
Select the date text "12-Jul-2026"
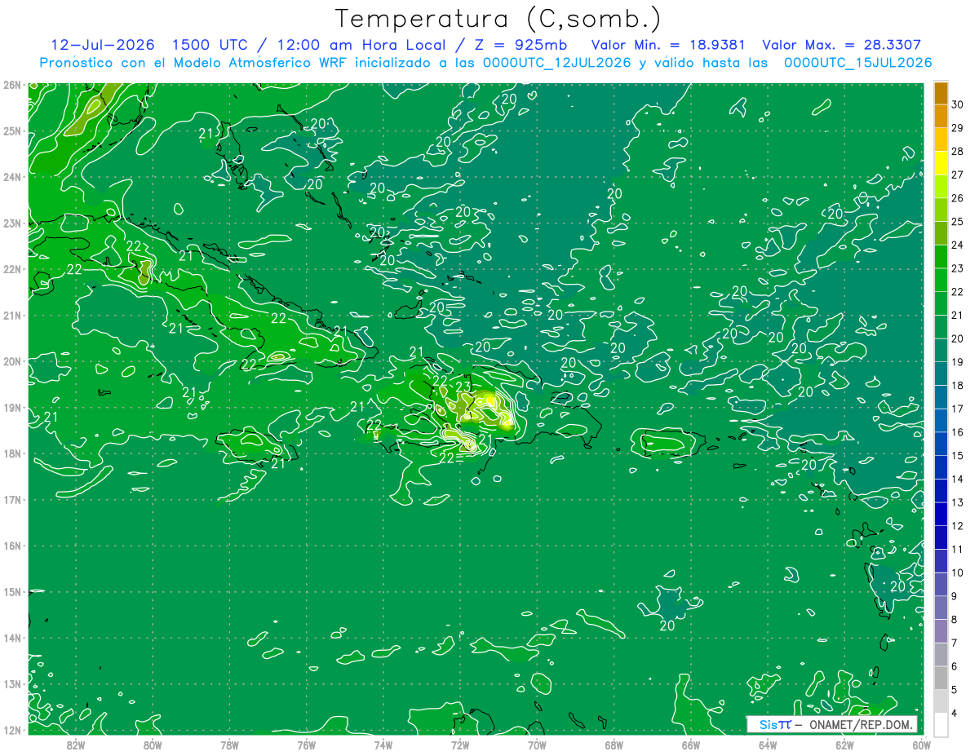coord(103,45)
